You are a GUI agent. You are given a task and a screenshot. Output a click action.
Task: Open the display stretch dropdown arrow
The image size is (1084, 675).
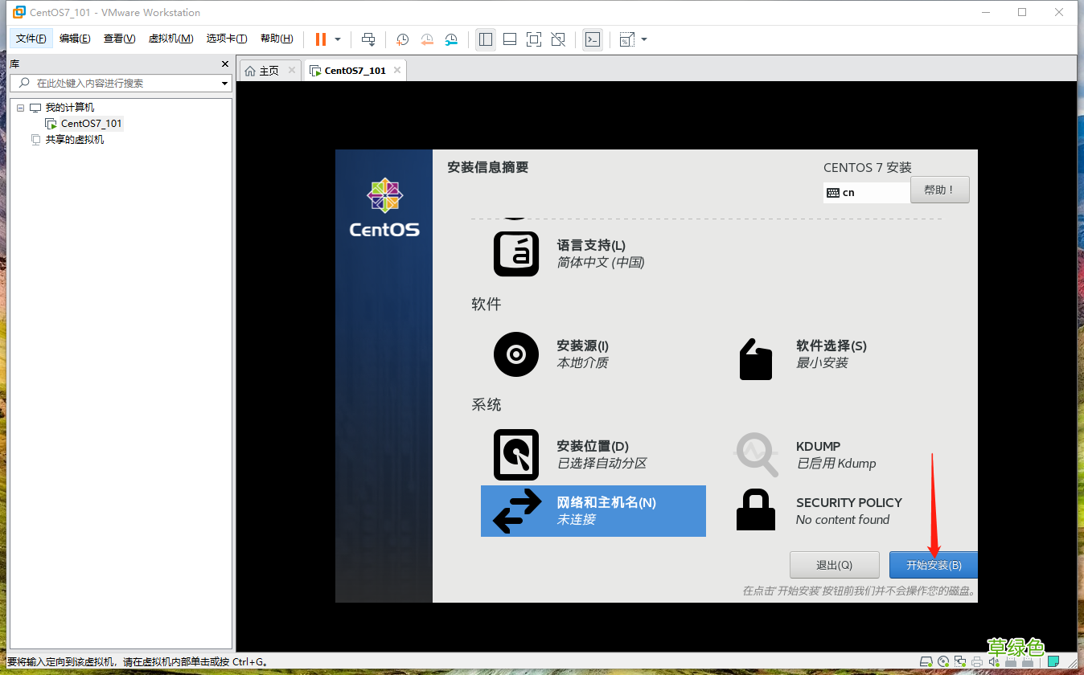[x=643, y=39]
